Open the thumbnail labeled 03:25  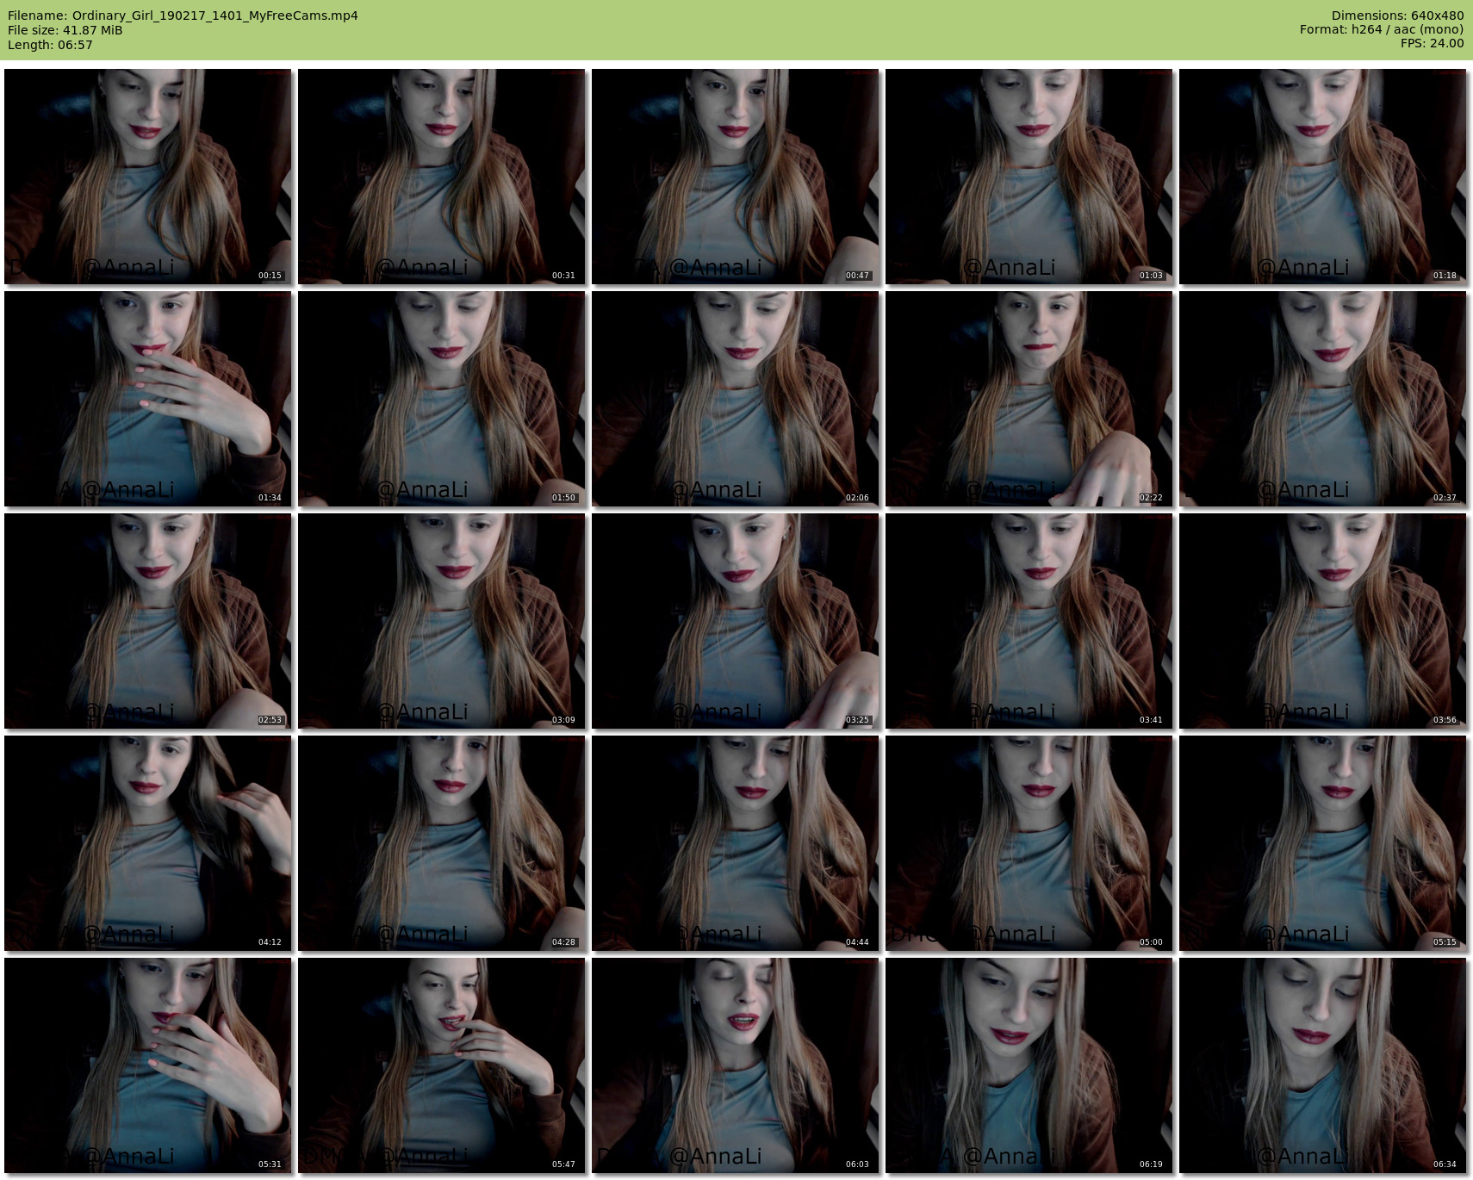coord(735,621)
